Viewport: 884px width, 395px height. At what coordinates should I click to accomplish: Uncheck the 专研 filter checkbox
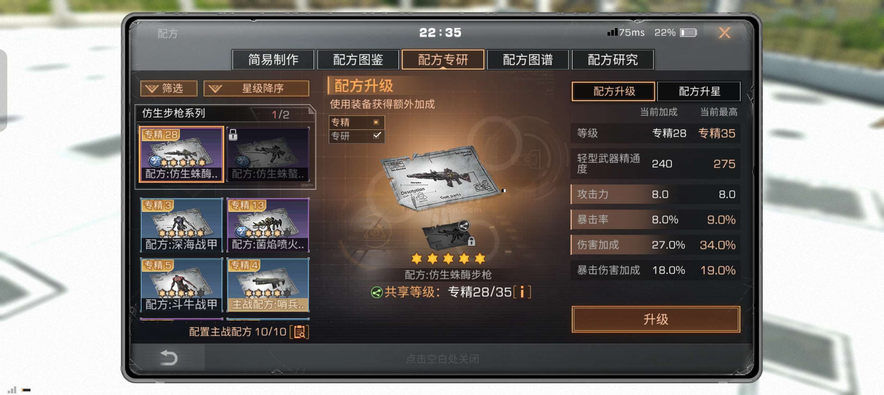click(x=376, y=135)
